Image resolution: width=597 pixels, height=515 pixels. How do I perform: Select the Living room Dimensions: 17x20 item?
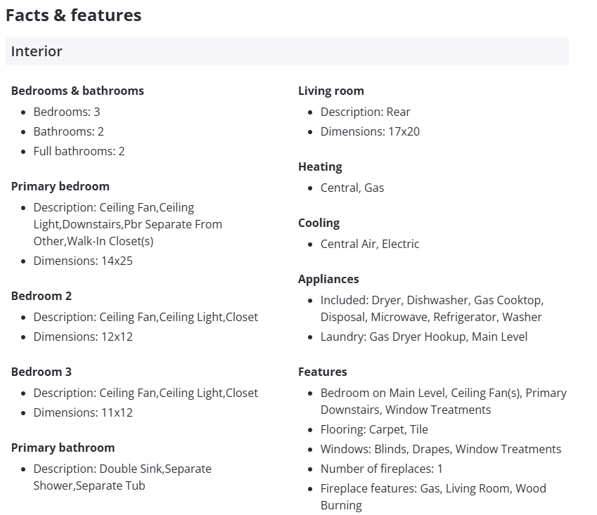(x=370, y=131)
